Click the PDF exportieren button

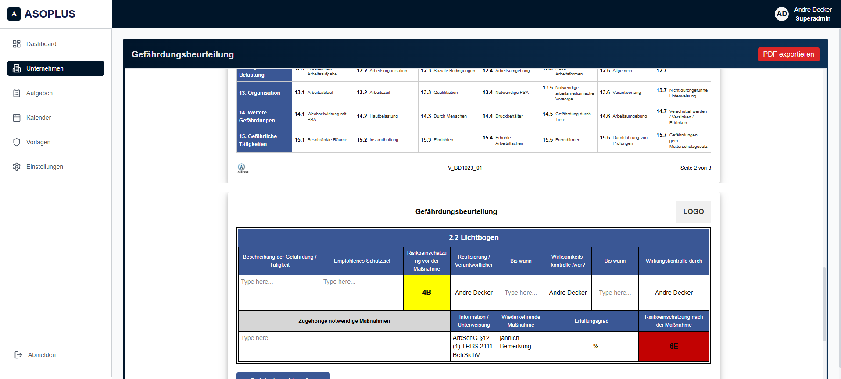click(788, 54)
